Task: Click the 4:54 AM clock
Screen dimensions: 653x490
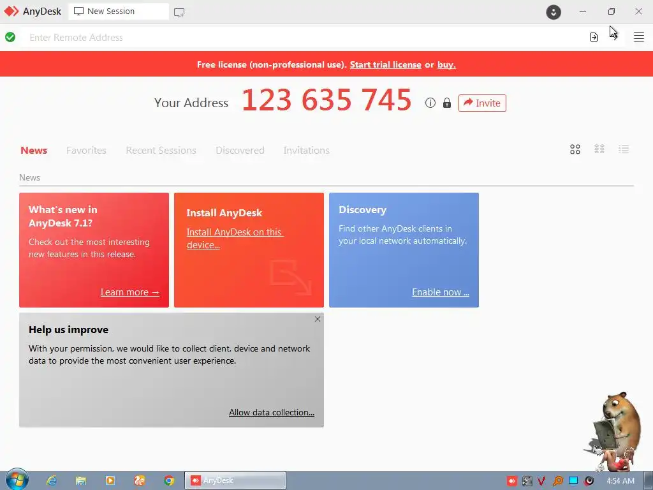Action: (x=620, y=481)
